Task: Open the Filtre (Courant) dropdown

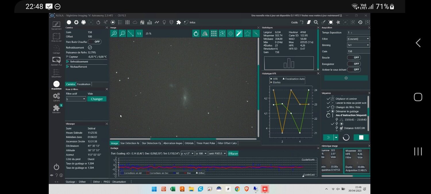Action: (358, 39)
